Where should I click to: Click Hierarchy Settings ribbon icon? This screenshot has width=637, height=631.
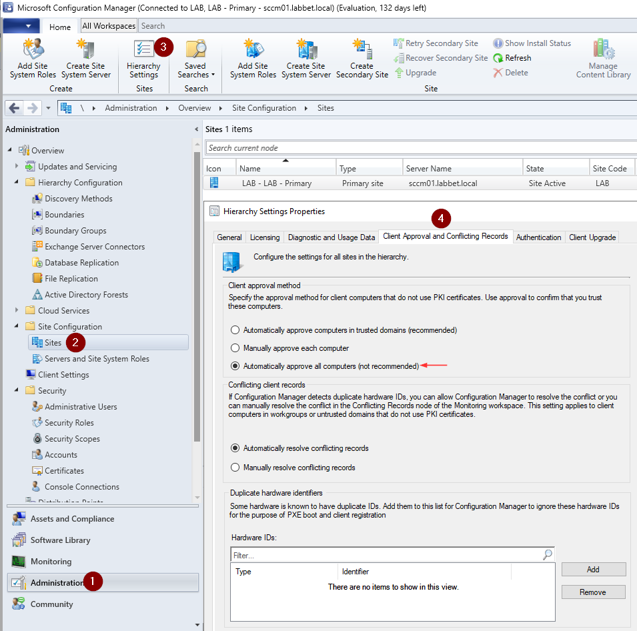pos(143,59)
